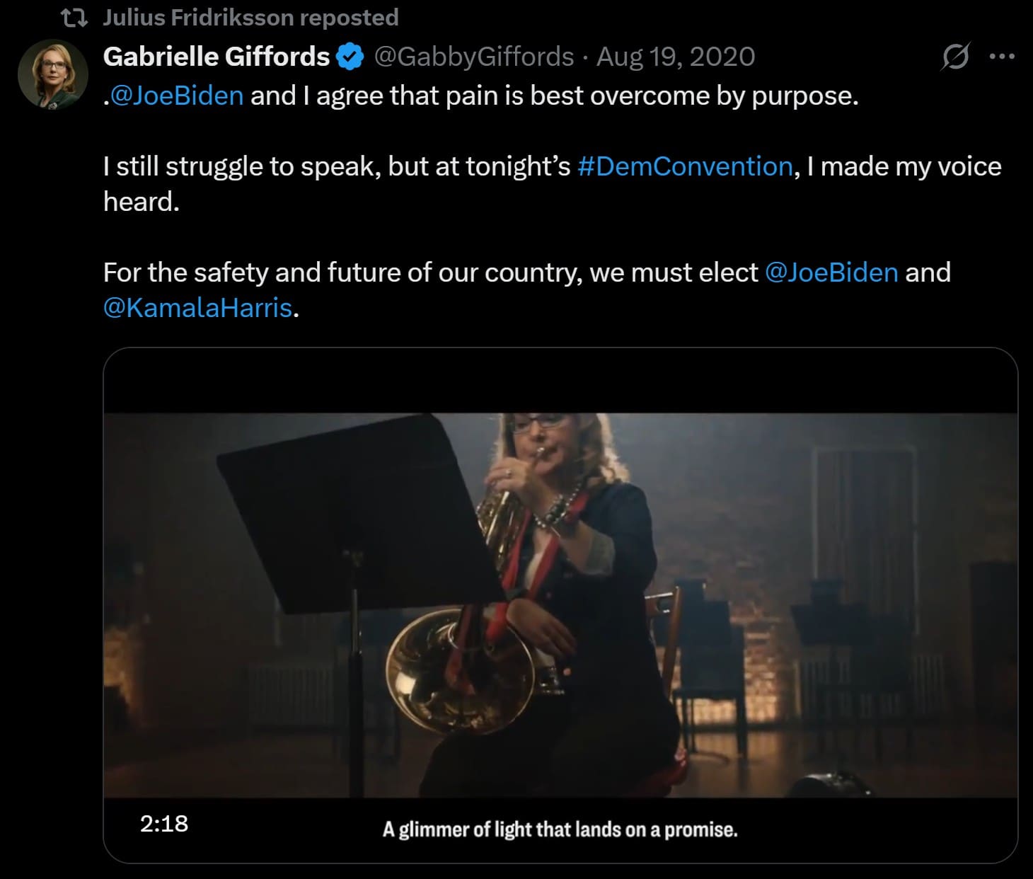
Task: Click the Aug 19, 2020 timestamp
Action: 675,57
